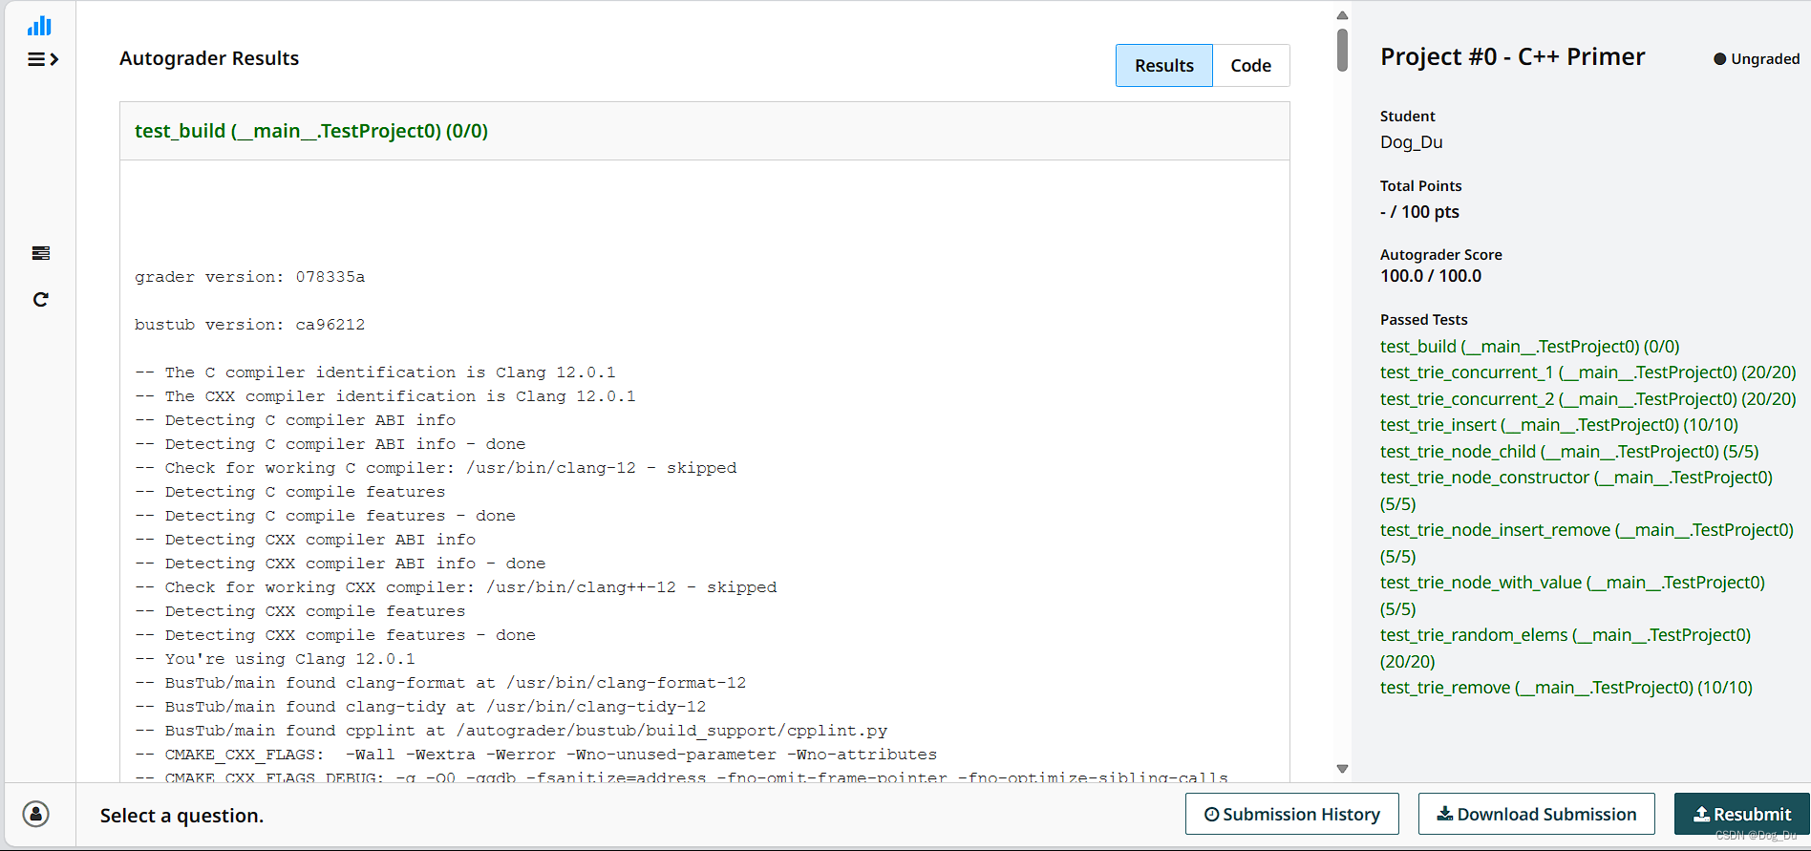This screenshot has height=851, width=1811.
Task: Click the scrollbar up arrow in results pane
Action: pos(1342,15)
